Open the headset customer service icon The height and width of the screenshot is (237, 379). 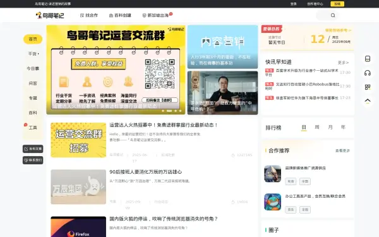point(368,73)
